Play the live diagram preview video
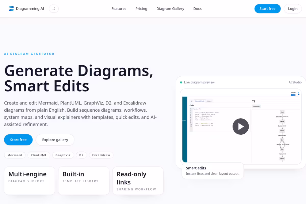This screenshot has width=306, height=204. (240, 126)
